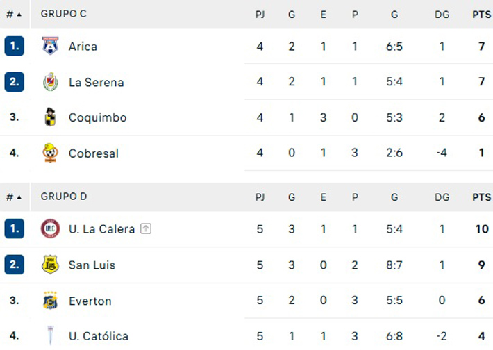Image resolution: width=493 pixels, height=350 pixels.
Task: Click the Grupo D header label
Action: click(x=64, y=197)
